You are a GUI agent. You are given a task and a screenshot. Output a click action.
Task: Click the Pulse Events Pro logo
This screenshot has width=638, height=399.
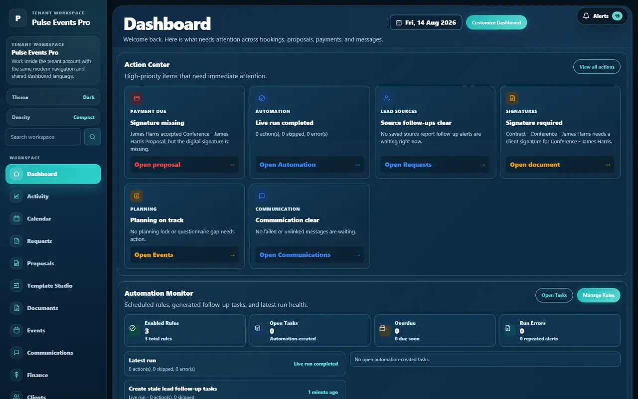pos(18,18)
